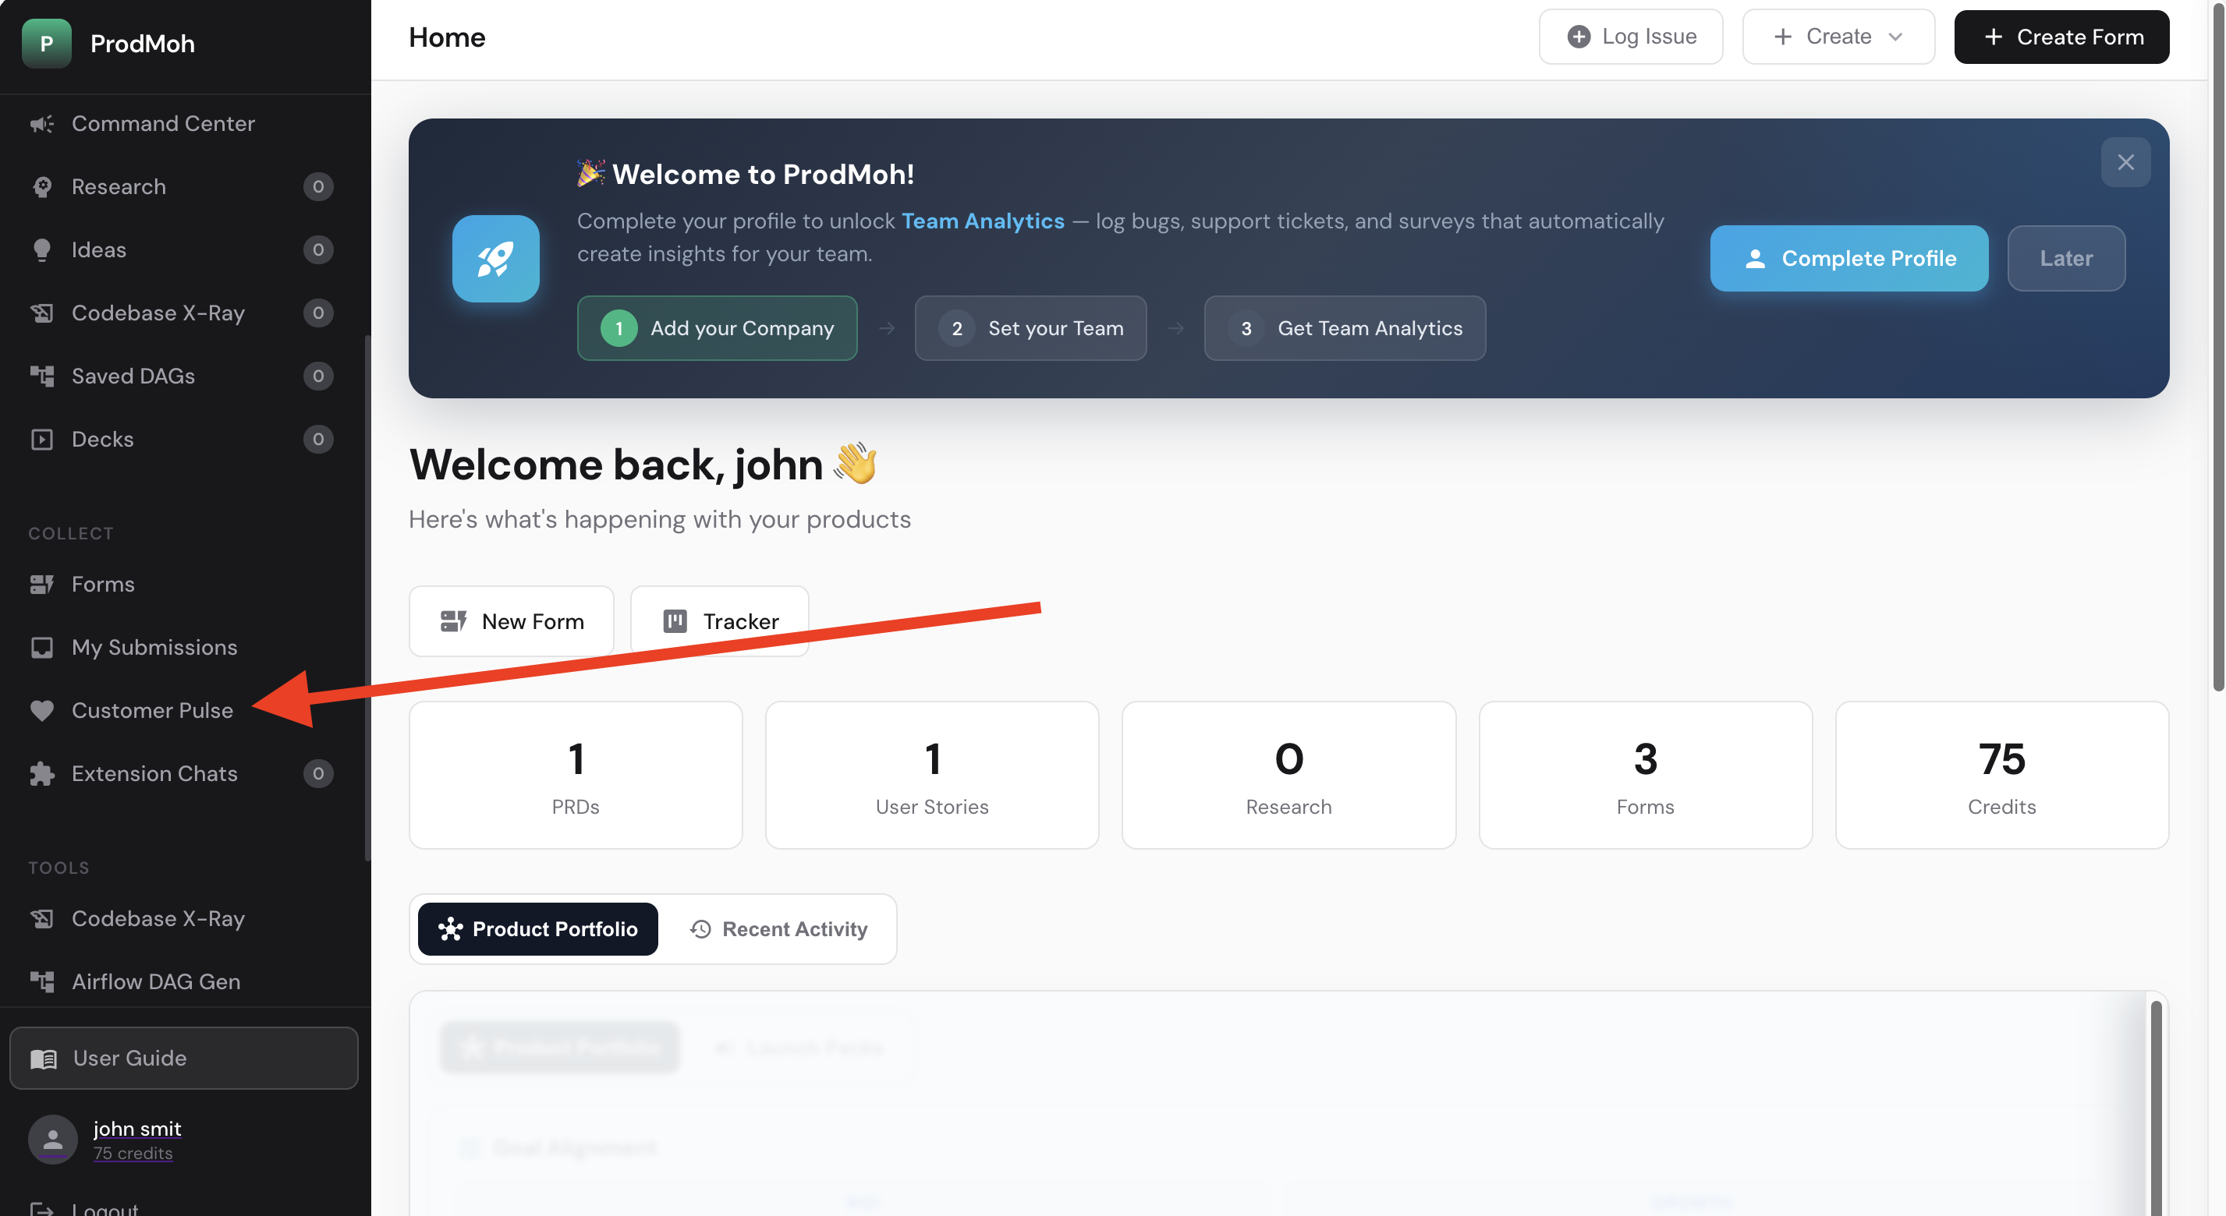Viewport: 2226px width, 1216px height.
Task: Click the Create Form button
Action: tap(2061, 37)
